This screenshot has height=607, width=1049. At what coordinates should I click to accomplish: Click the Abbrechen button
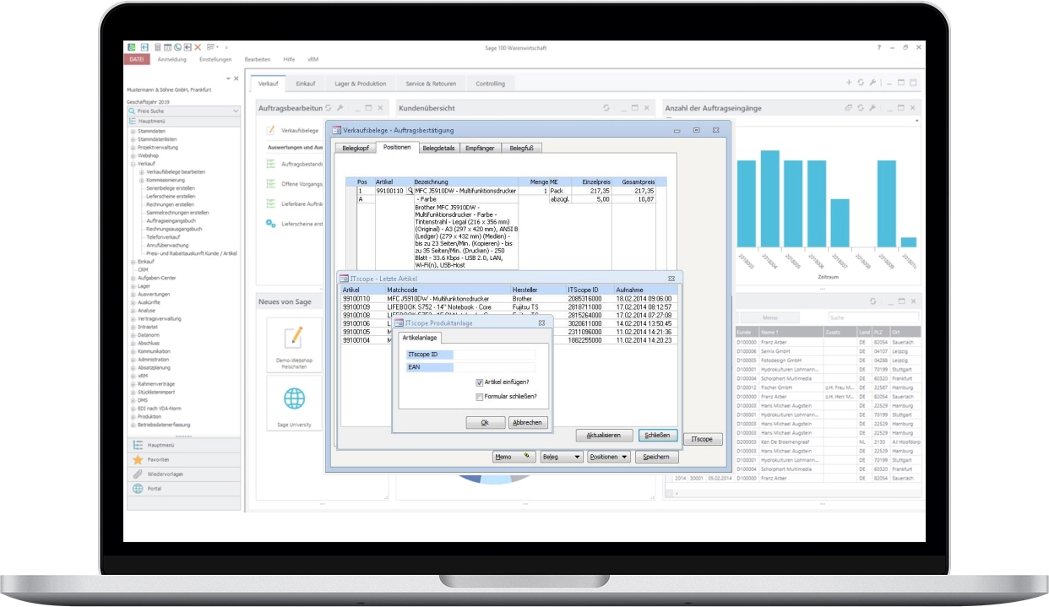pos(528,422)
